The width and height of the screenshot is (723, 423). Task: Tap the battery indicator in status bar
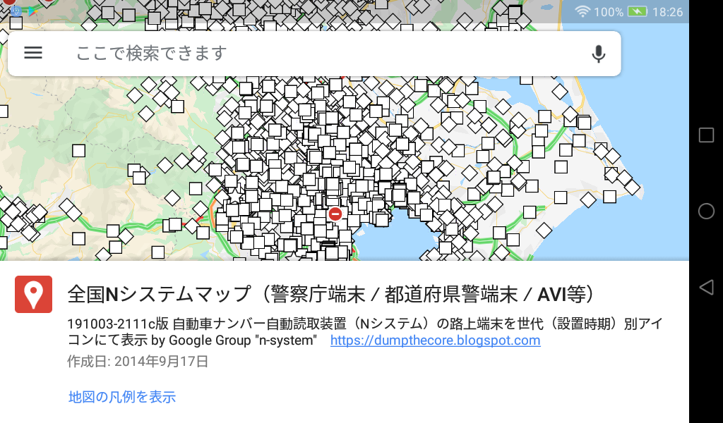click(638, 11)
